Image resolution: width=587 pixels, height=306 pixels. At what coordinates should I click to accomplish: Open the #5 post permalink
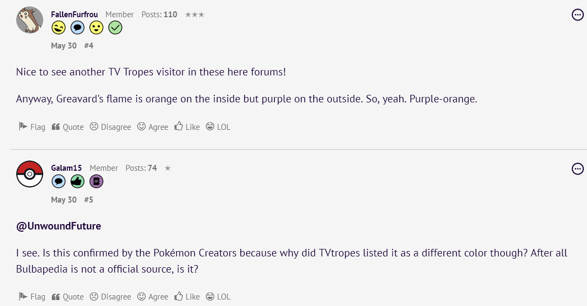point(89,199)
